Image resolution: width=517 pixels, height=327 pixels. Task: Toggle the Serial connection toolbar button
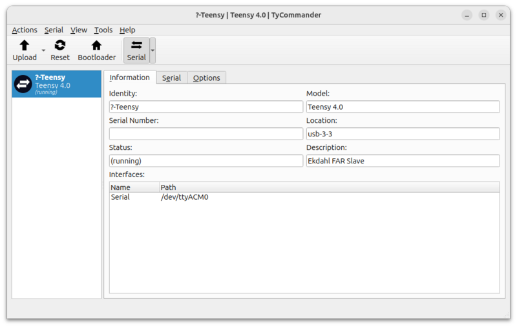point(136,50)
